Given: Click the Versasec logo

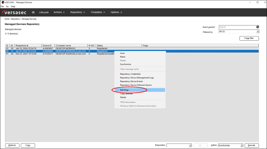Looking at the screenshot, I should coord(14,12).
